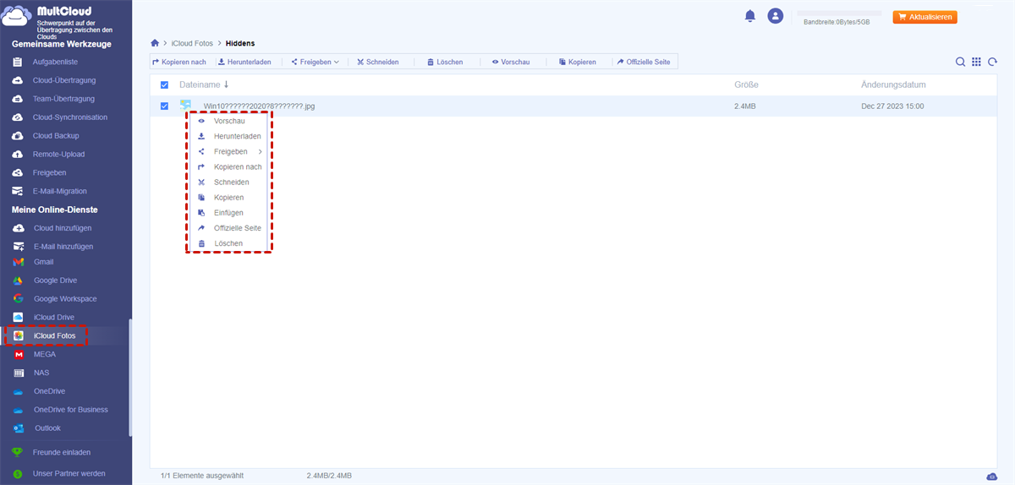1015x485 pixels.
Task: Expand the Freigeben toolbar dropdown
Action: 315,62
